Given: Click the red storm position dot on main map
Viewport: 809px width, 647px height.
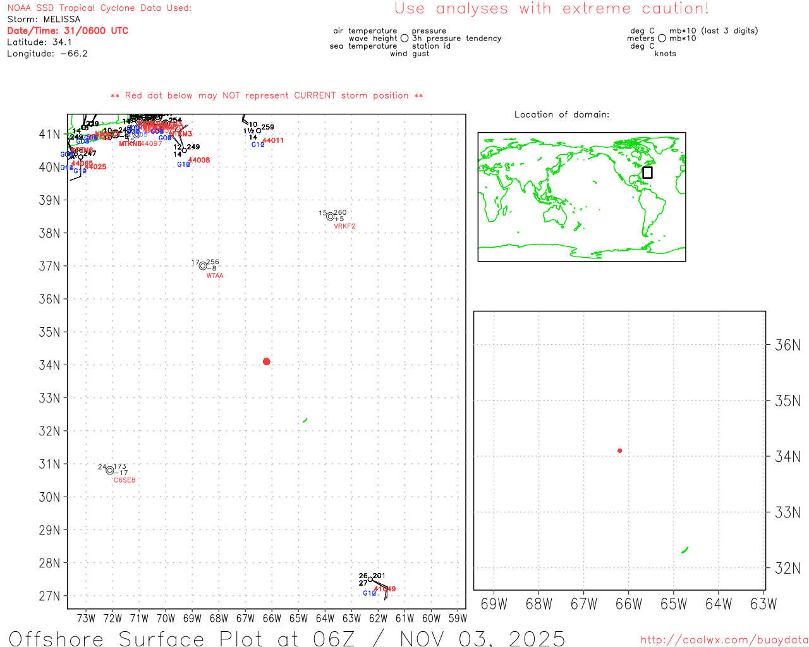Looking at the screenshot, I should (x=266, y=361).
